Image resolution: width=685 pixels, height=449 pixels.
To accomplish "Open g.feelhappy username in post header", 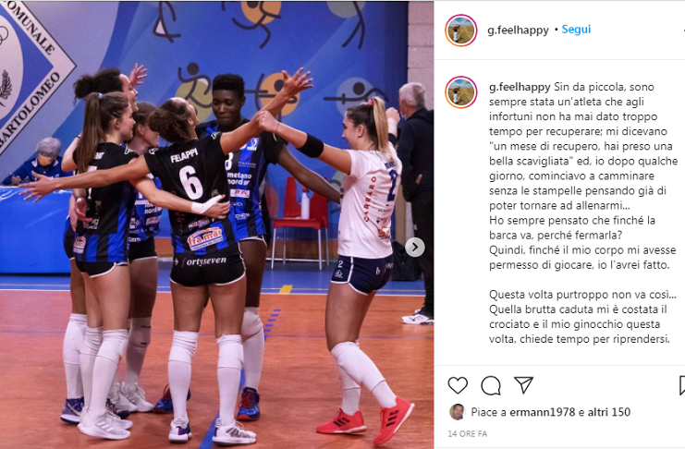I will tap(518, 30).
